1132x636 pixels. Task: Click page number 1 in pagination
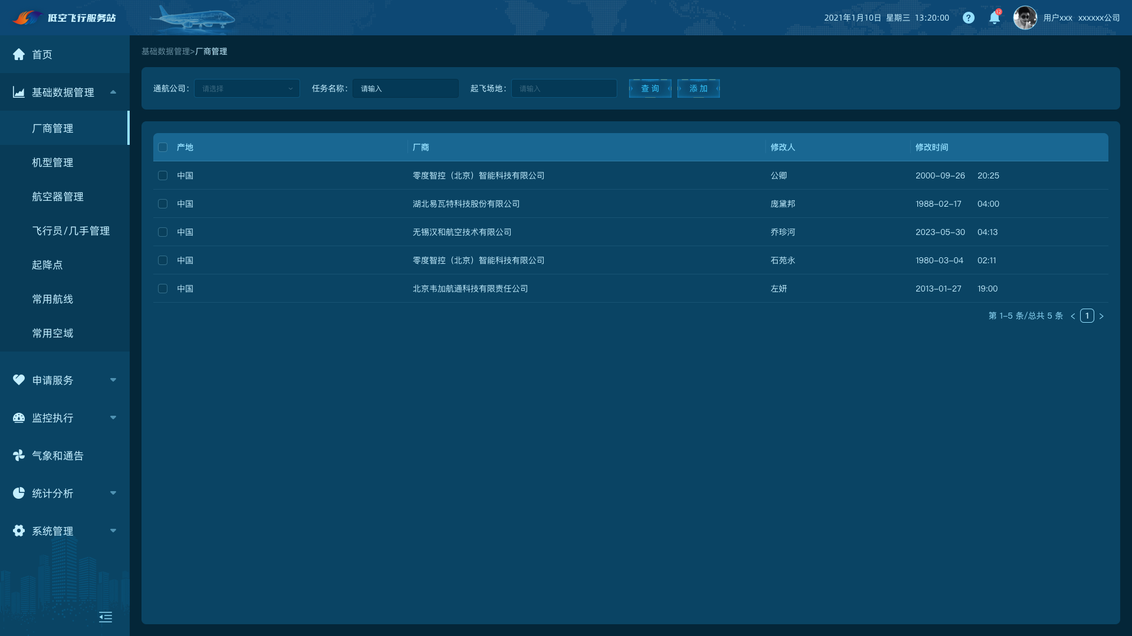1087,316
